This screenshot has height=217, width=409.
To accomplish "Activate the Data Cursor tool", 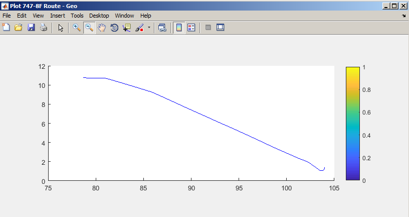I will pos(127,28).
